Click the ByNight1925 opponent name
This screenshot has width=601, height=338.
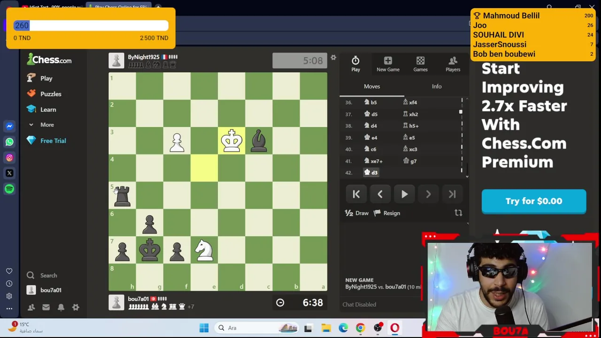144,57
